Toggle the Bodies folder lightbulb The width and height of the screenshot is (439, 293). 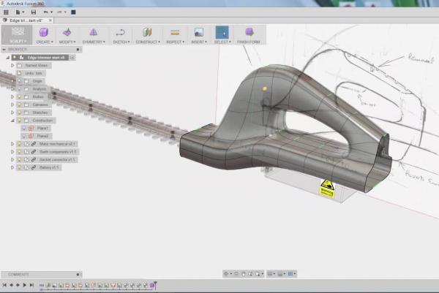pos(19,96)
